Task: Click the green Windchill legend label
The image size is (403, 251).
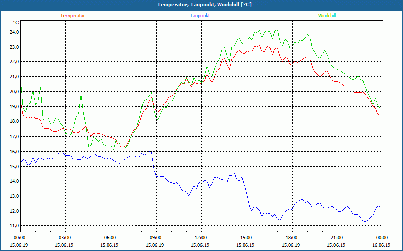Action: 327,16
